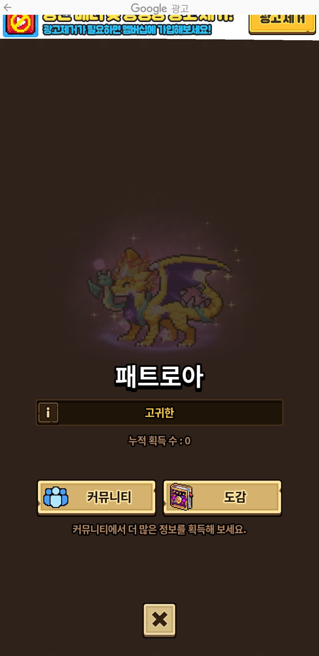Tap the Google 광고 label

[x=159, y=8]
